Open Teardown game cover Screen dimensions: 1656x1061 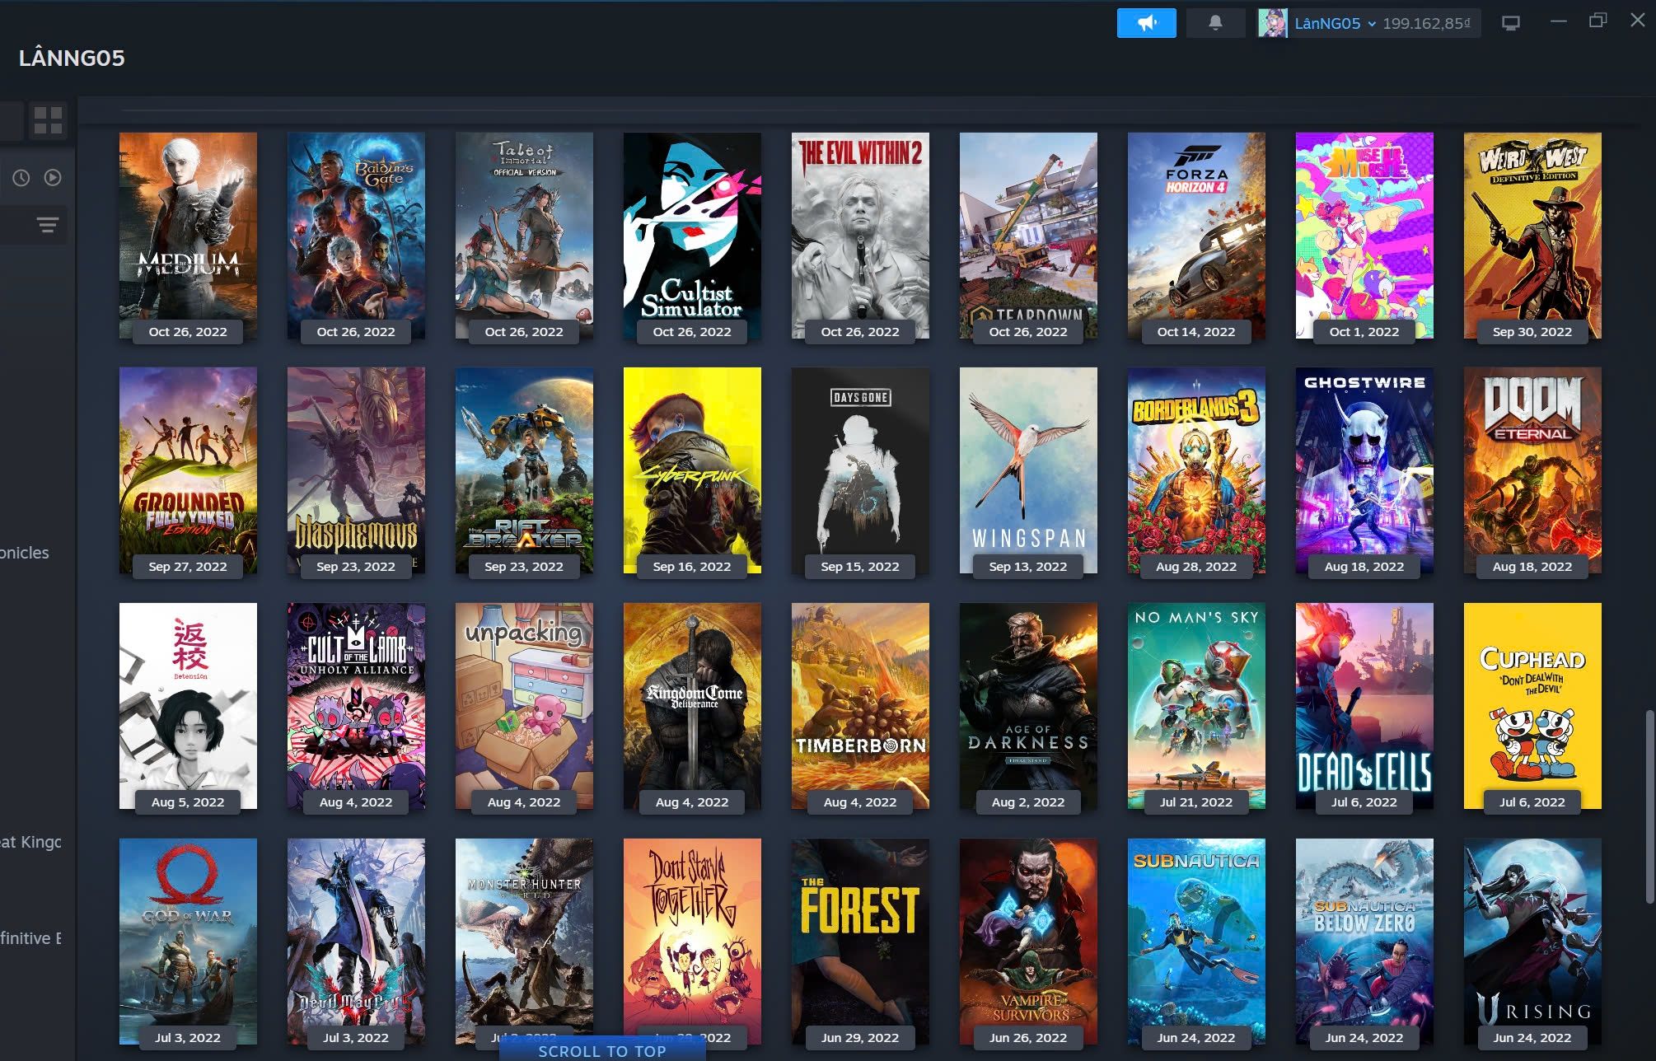tap(1028, 236)
